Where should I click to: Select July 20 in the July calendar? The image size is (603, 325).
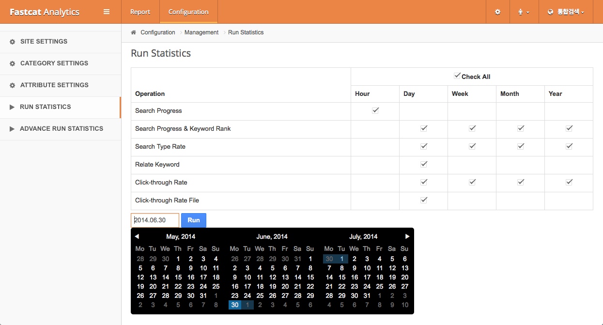pyautogui.click(x=405, y=278)
